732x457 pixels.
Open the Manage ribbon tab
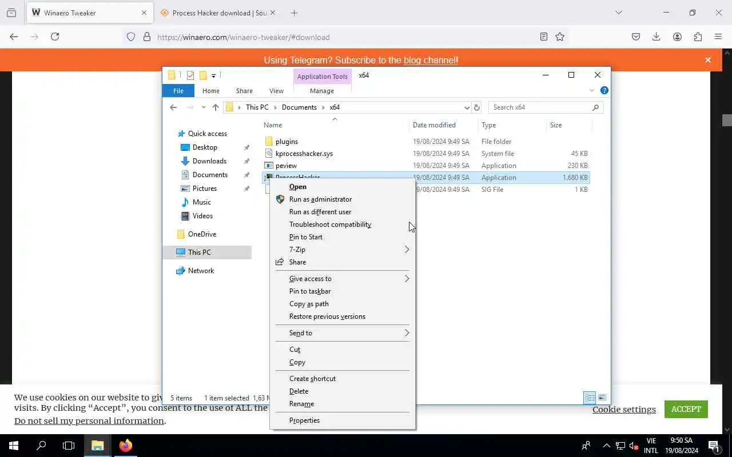coord(322,91)
